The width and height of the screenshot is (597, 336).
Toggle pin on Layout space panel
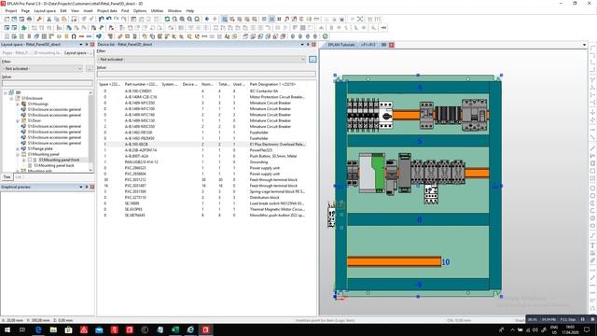coord(87,45)
